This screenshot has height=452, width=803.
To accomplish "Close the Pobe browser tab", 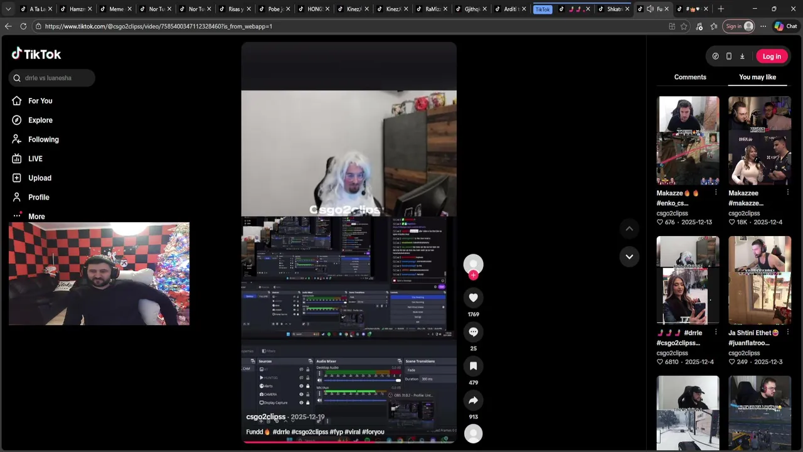I will (x=288, y=9).
